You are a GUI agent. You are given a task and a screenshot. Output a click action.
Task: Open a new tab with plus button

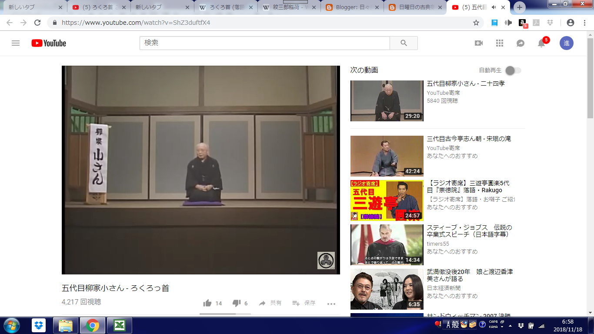[520, 7]
